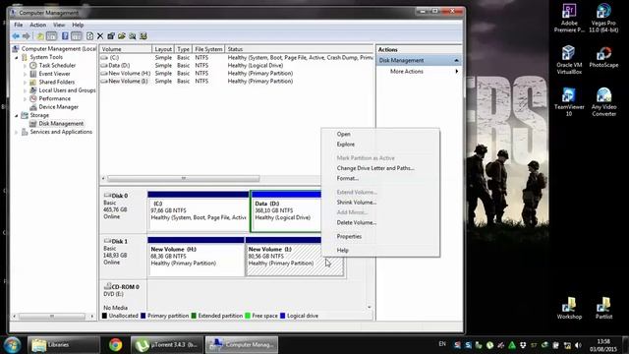Sort by the File System column header
The image size is (629, 354).
pyautogui.click(x=208, y=49)
